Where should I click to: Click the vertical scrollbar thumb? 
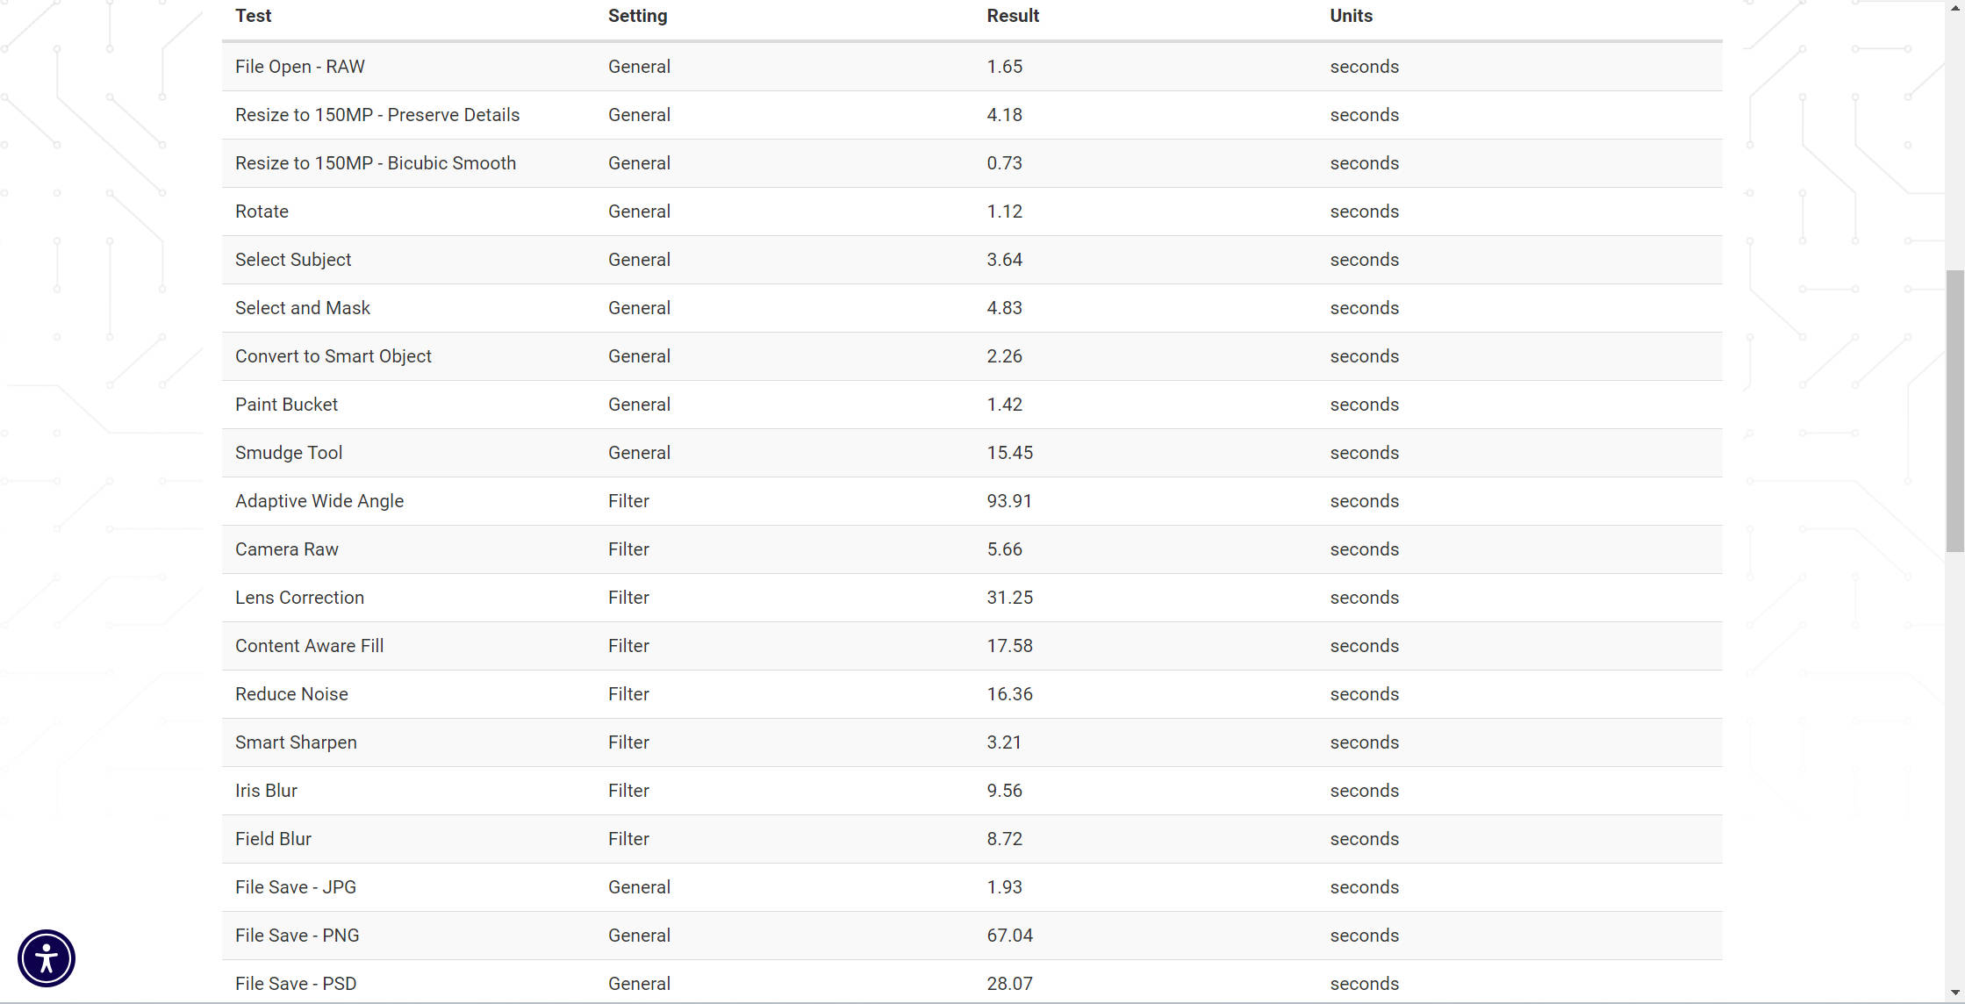pyautogui.click(x=1954, y=411)
